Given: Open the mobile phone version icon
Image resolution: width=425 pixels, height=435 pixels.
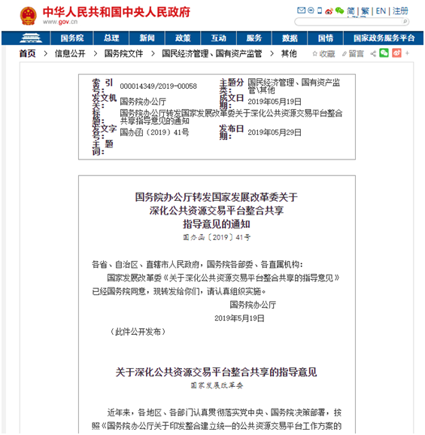Looking at the screenshot, I should pos(320,11).
